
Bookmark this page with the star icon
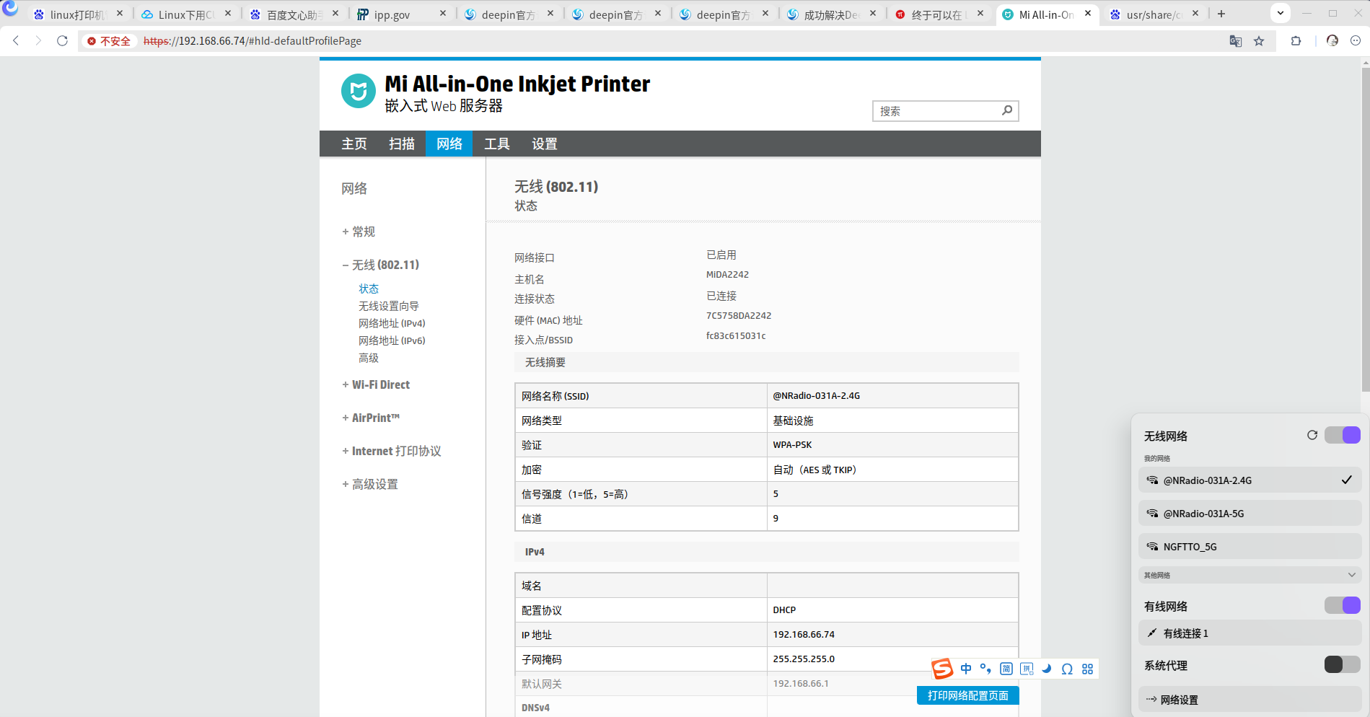point(1259,41)
